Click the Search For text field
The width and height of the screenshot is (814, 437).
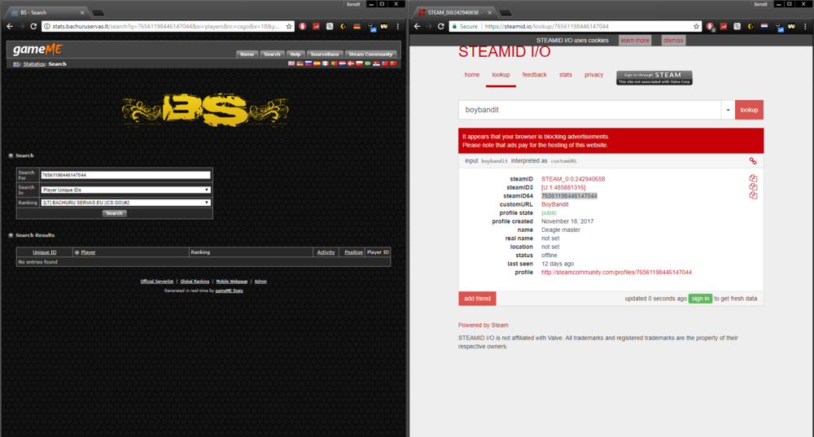tap(125, 175)
